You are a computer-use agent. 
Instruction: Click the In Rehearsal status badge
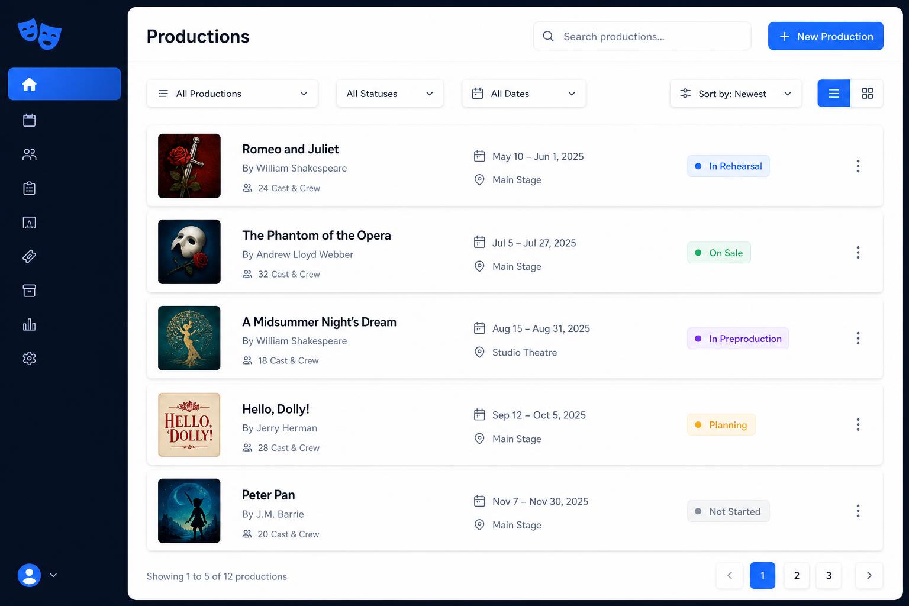click(x=728, y=166)
